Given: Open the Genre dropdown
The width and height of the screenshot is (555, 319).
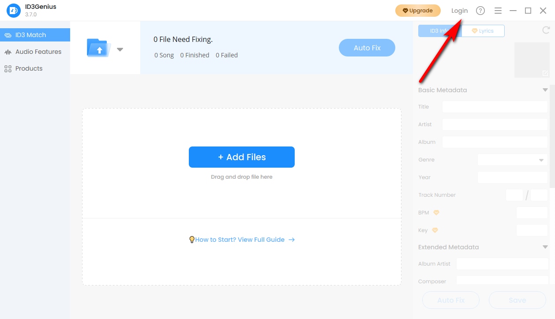Looking at the screenshot, I should click(x=512, y=160).
